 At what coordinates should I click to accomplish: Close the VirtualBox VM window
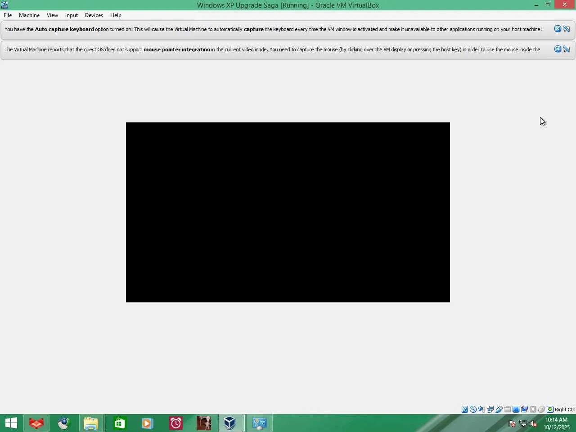coord(565,4)
